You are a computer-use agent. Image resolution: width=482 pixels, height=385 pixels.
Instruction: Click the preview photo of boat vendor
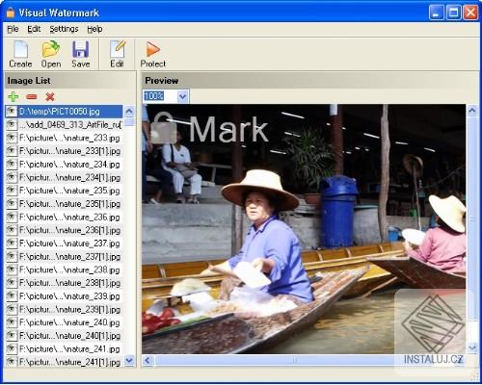(304, 229)
